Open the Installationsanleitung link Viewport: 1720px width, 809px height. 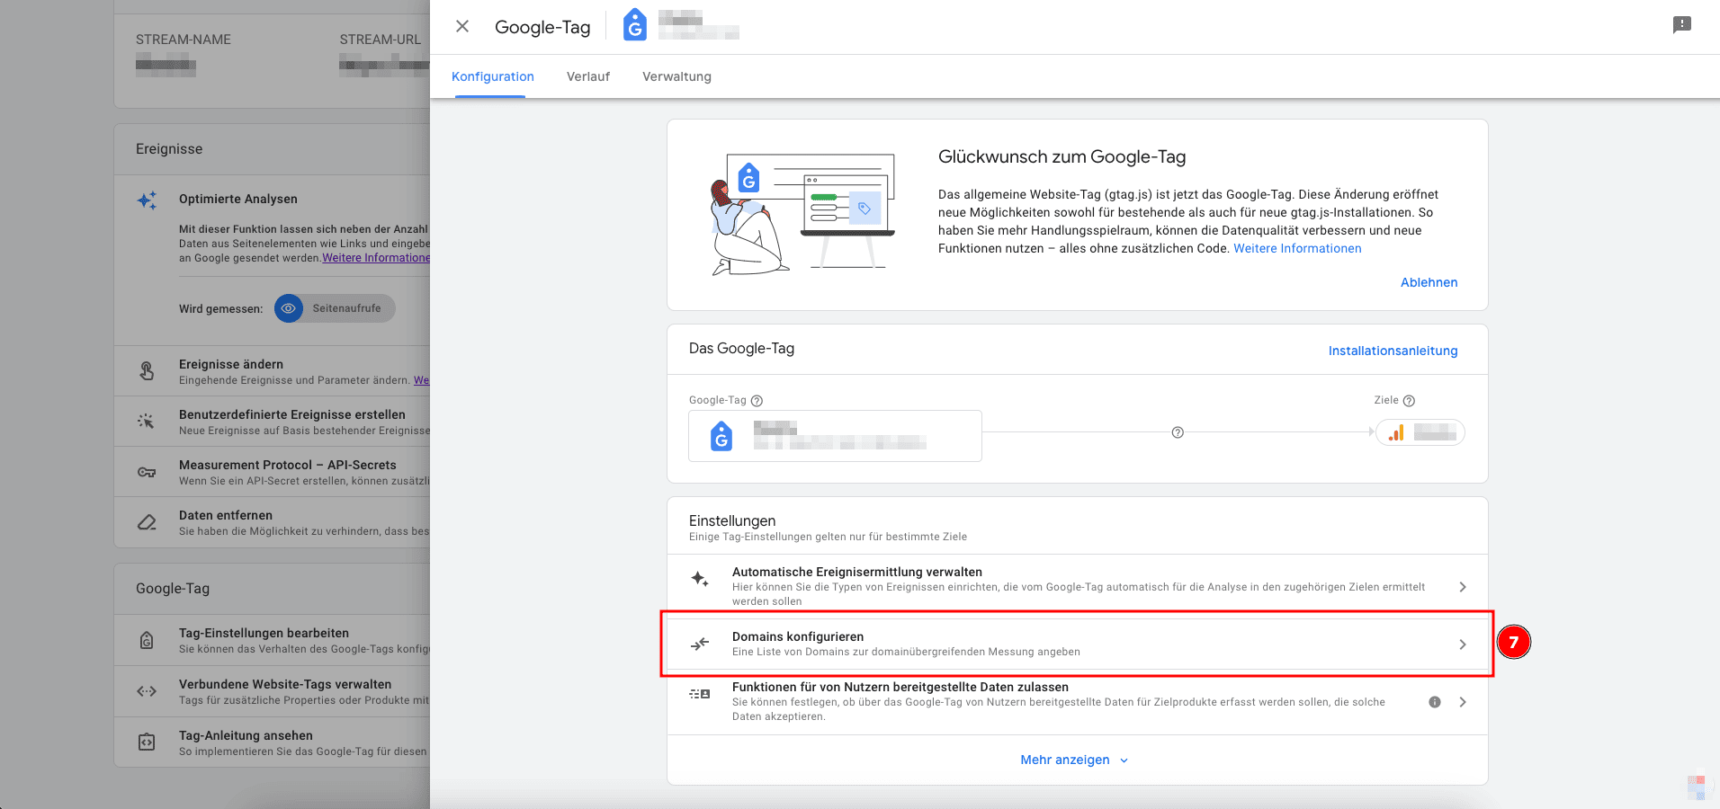click(1393, 351)
